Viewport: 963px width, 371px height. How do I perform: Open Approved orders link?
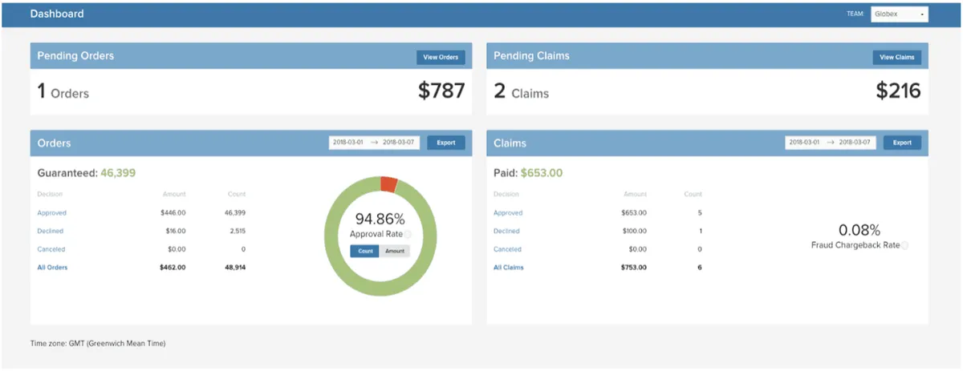(x=51, y=213)
